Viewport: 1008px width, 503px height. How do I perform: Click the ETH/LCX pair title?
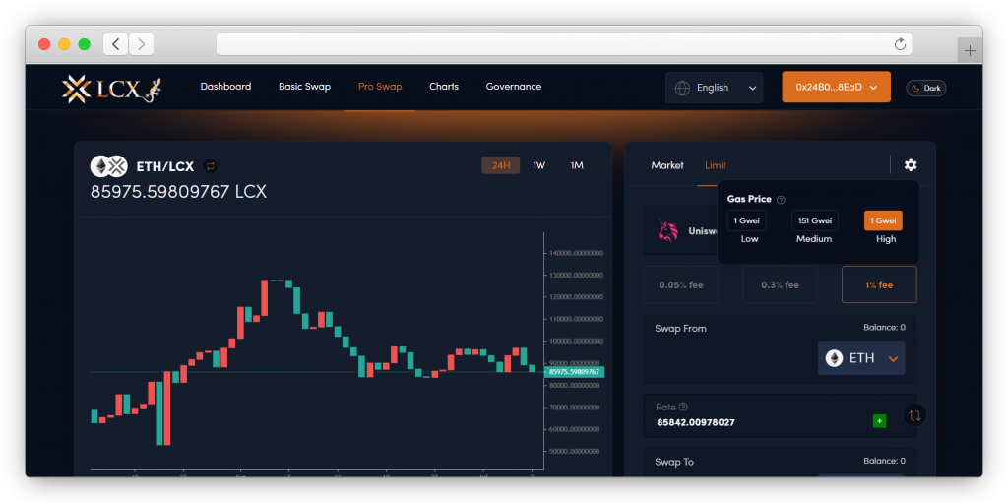coord(165,166)
